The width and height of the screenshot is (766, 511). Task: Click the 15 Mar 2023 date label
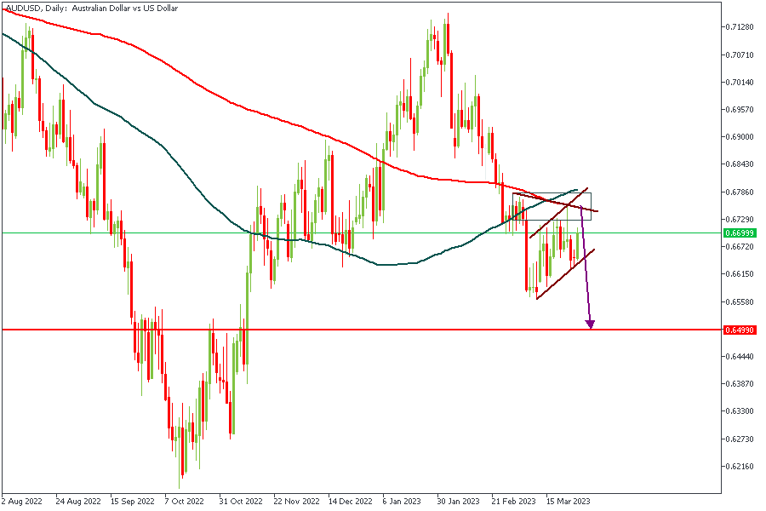point(568,501)
